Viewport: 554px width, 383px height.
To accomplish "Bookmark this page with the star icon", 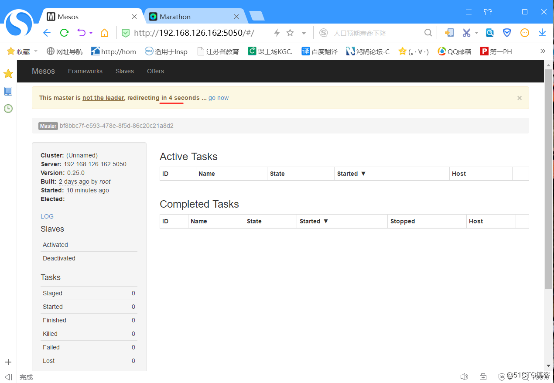I will coord(290,33).
